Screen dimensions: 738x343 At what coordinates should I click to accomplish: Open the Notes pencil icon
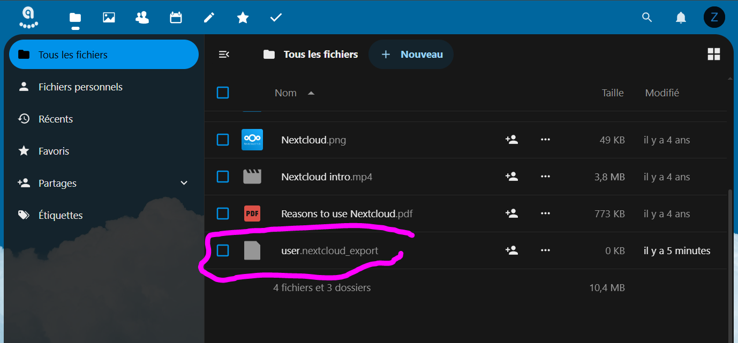[209, 18]
